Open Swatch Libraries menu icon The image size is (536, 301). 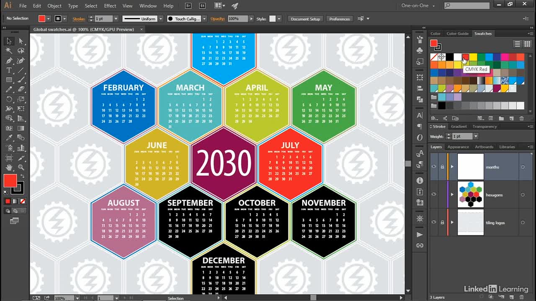[x=434, y=118]
